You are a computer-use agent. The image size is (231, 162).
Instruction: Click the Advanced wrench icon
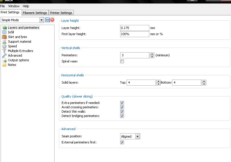[4, 55]
